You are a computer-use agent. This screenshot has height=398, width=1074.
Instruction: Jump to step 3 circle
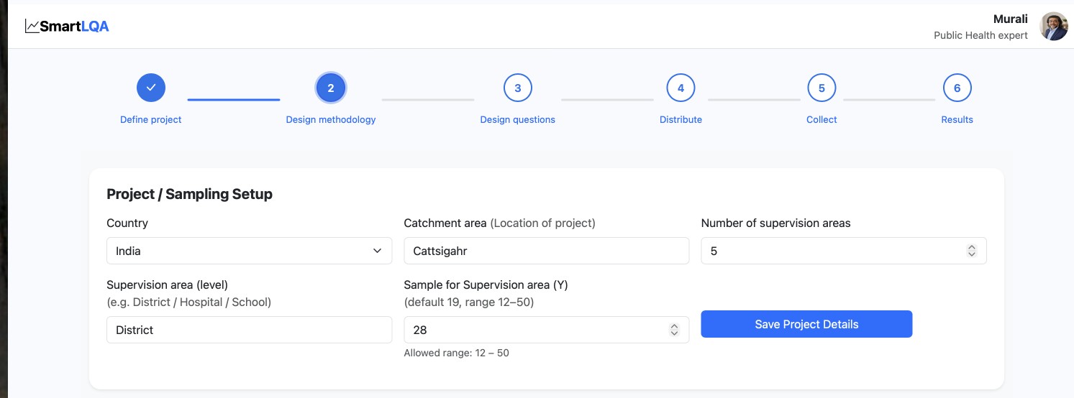tap(517, 88)
